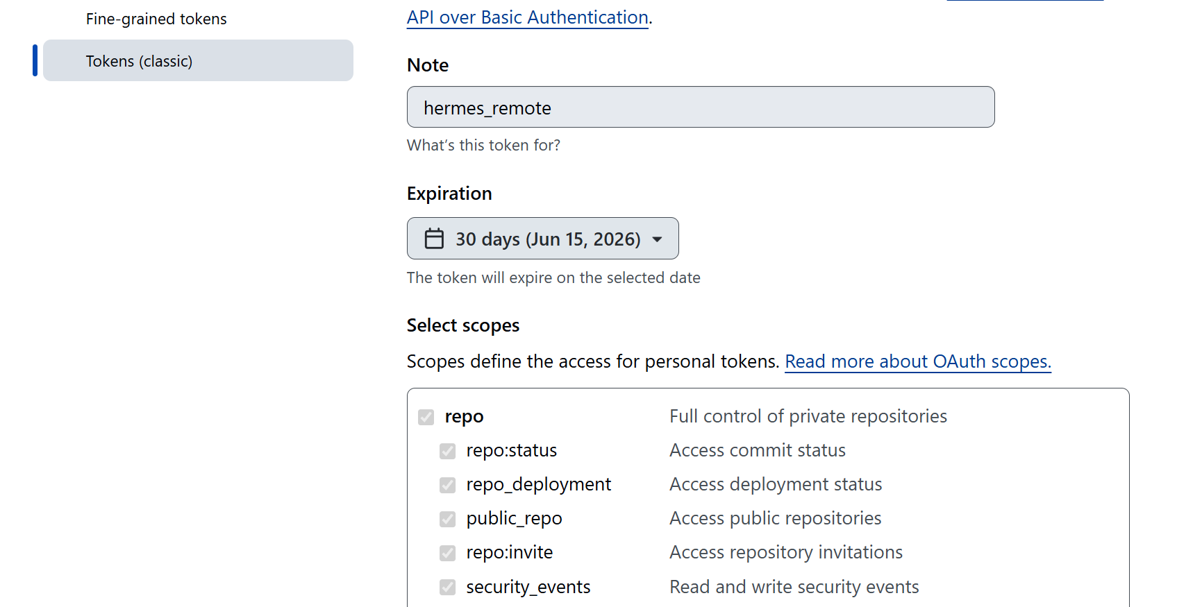Image resolution: width=1177 pixels, height=607 pixels.
Task: Click 'The token will expire on the selected date' text
Action: point(553,277)
